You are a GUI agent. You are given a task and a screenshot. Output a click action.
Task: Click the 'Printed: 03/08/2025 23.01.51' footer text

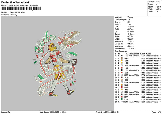(107, 112)
